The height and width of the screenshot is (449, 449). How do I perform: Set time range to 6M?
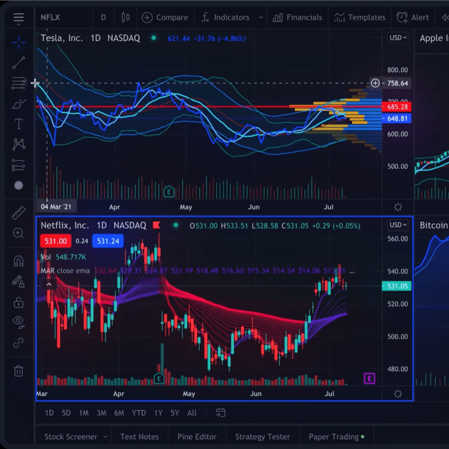coord(119,413)
